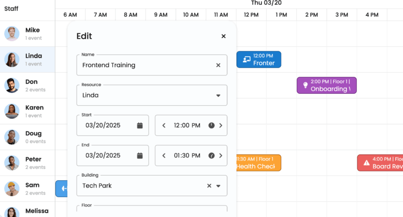Viewport: 403px width, 217px height.
Task: Step the Start time back with the left chevron
Action: 164,126
